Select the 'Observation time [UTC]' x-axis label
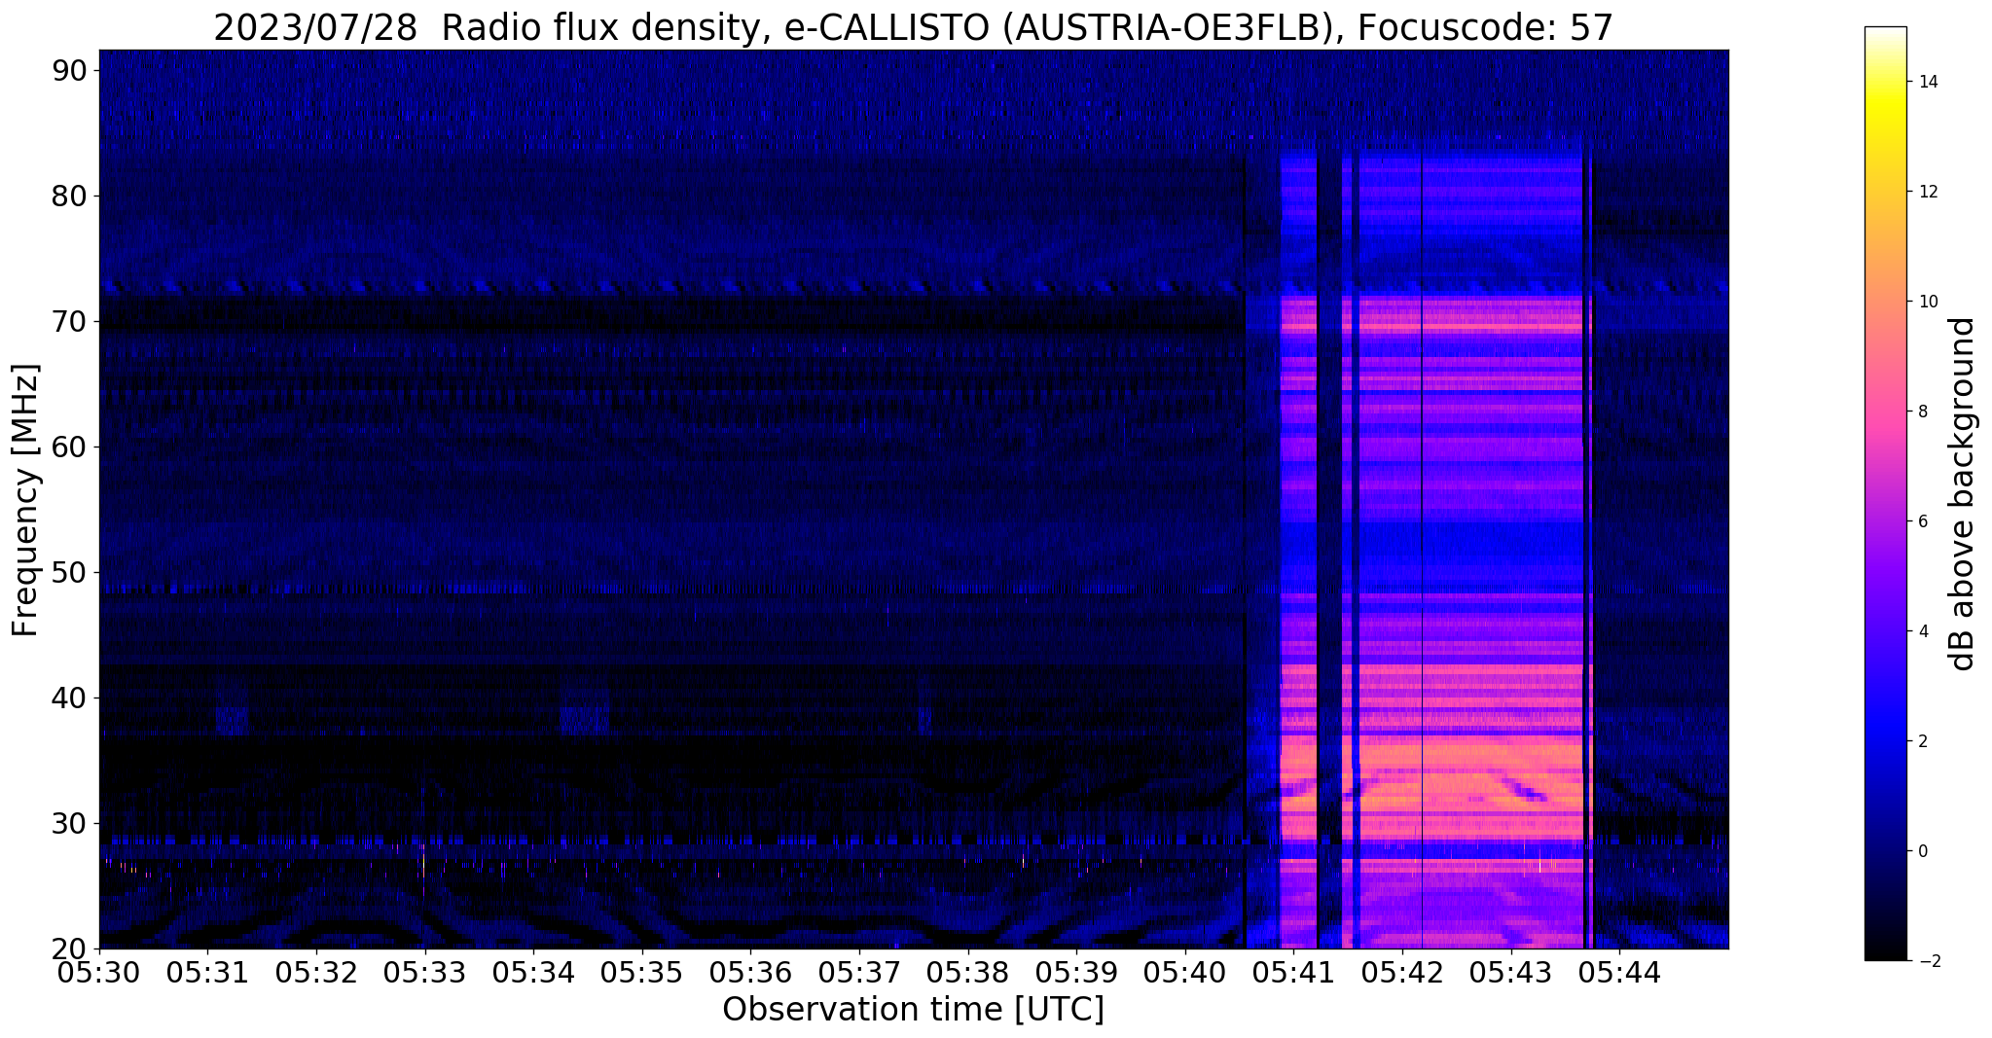 (913, 1010)
